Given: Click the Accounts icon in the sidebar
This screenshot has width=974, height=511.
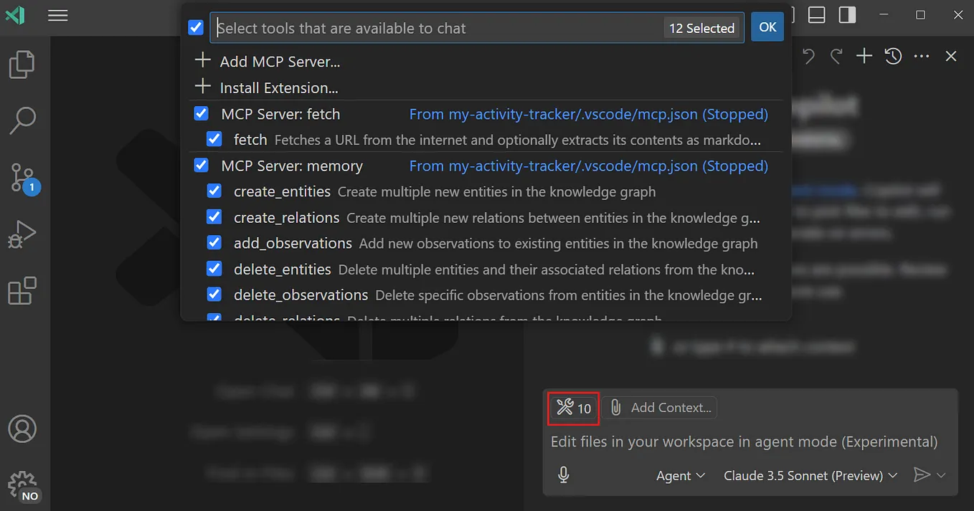Looking at the screenshot, I should (x=22, y=429).
